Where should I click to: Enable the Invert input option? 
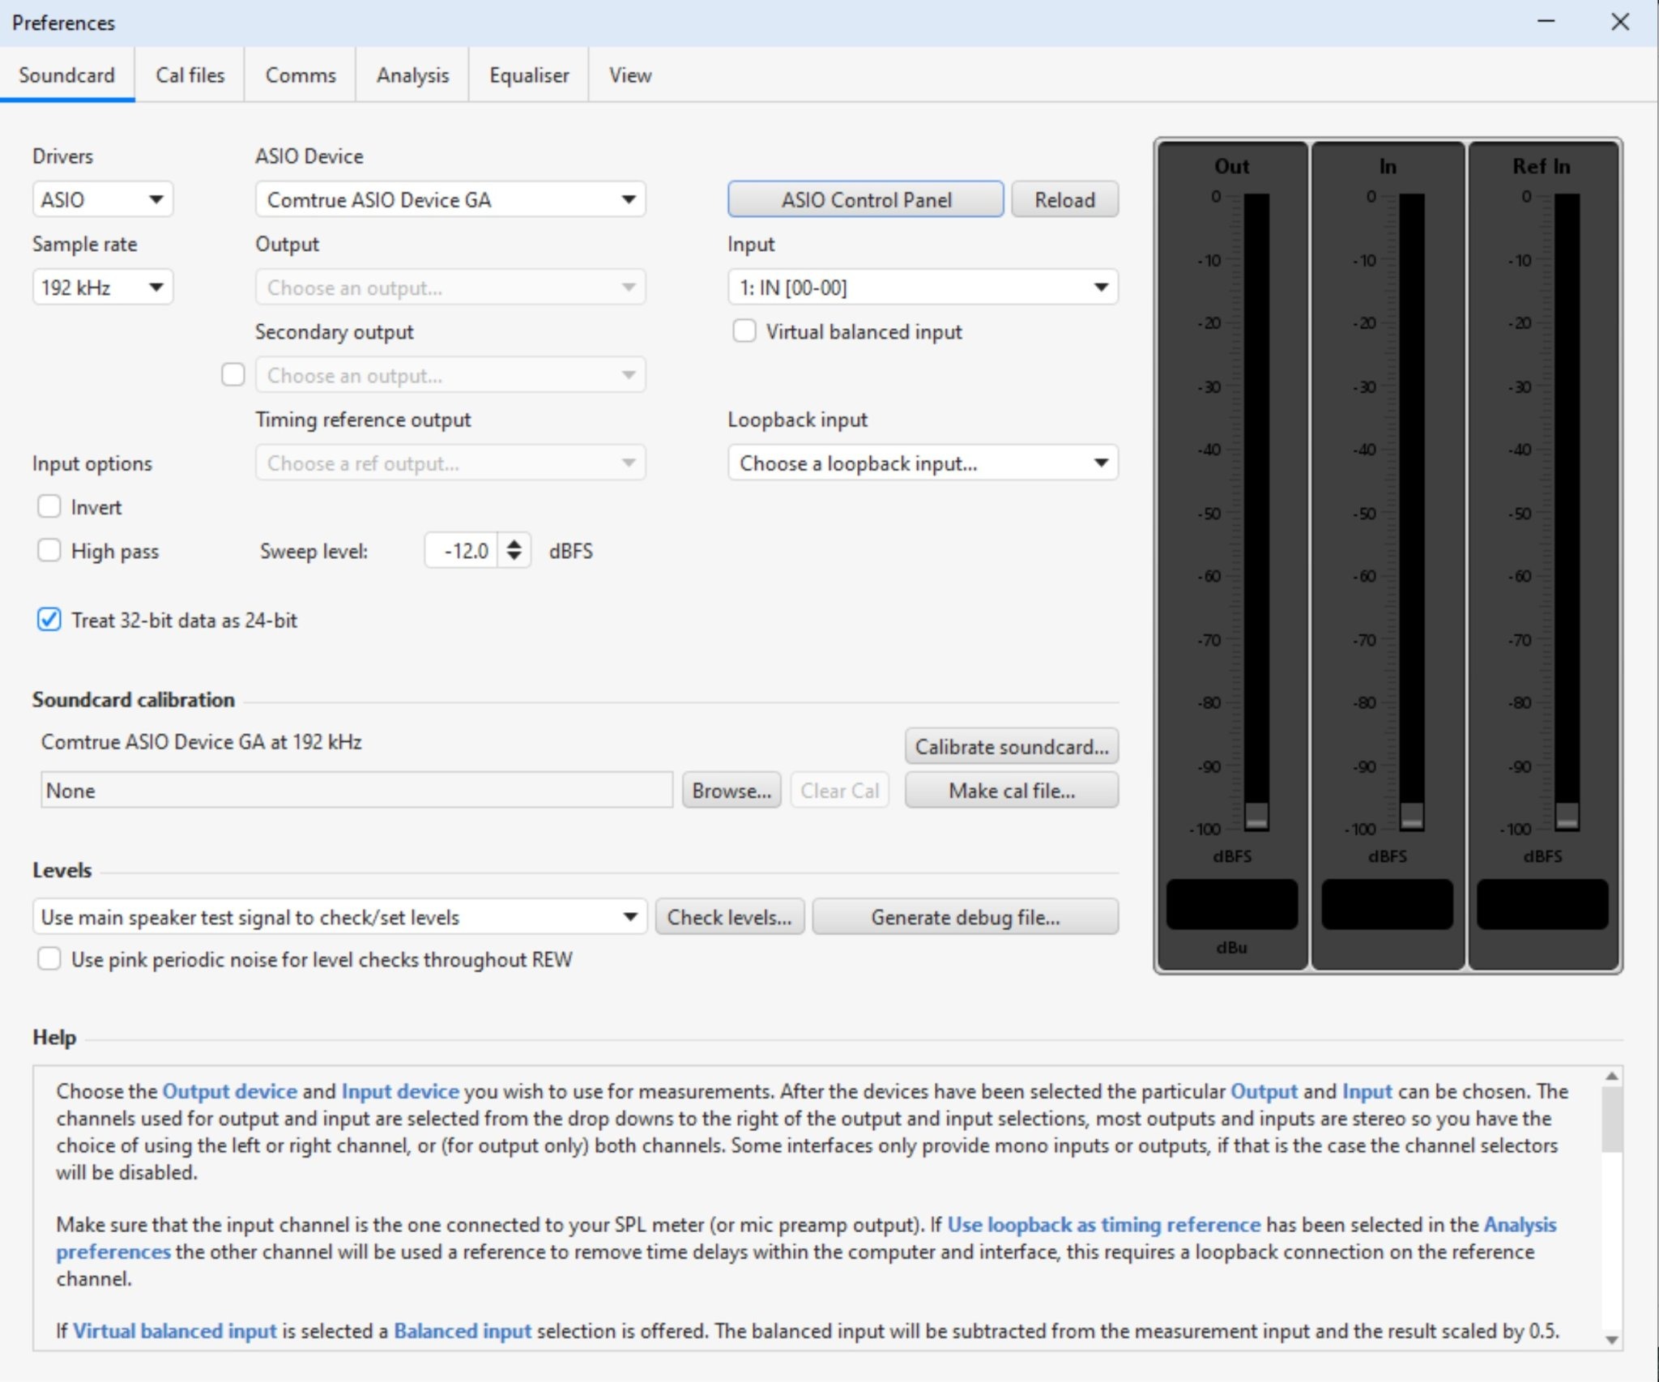[49, 506]
